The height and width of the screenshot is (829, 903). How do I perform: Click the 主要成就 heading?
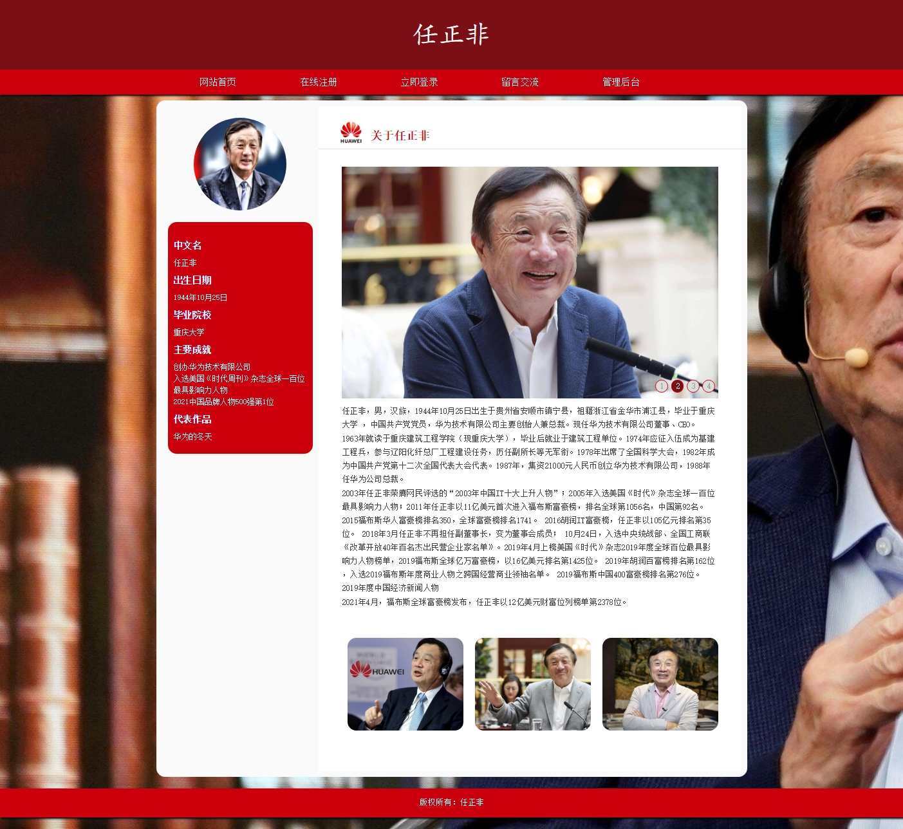tap(192, 349)
